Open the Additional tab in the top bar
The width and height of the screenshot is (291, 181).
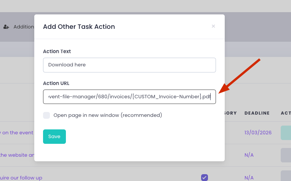tap(23, 27)
